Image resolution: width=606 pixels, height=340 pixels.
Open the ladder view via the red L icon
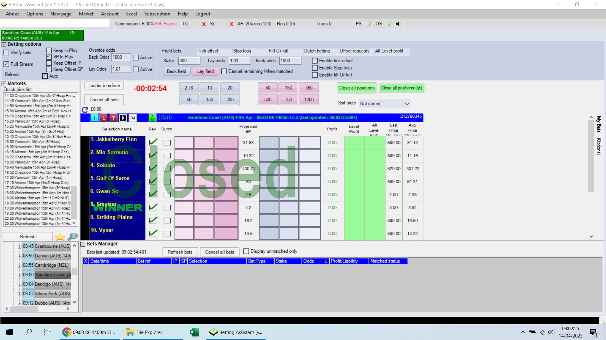coord(104,118)
